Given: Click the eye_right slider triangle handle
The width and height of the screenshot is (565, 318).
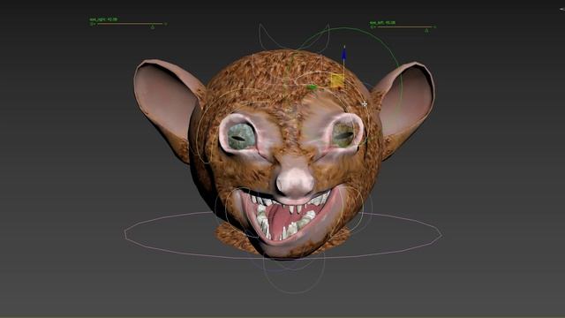Looking at the screenshot, I should coord(153,27).
